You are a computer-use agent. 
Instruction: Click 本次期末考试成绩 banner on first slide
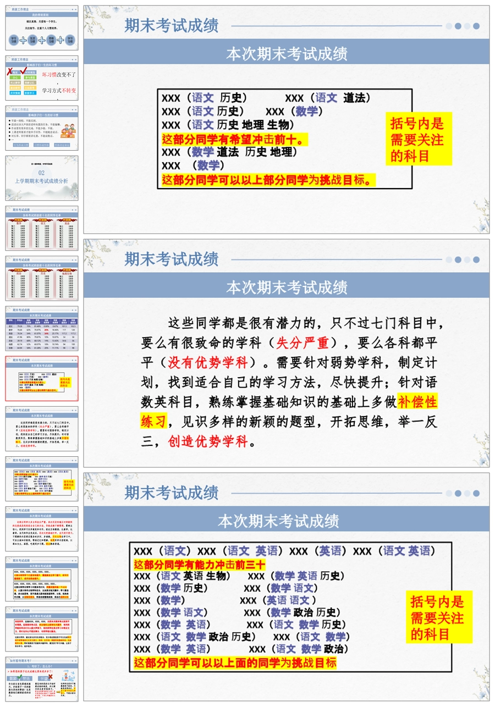click(287, 54)
